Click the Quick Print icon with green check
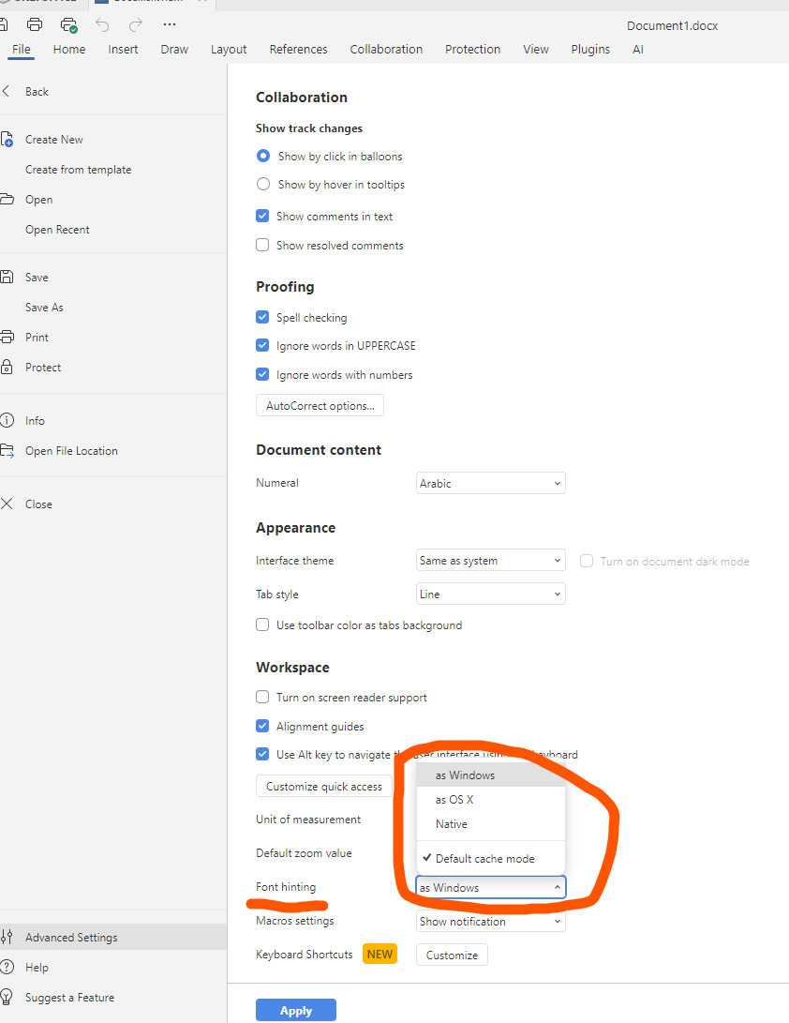 (x=68, y=24)
